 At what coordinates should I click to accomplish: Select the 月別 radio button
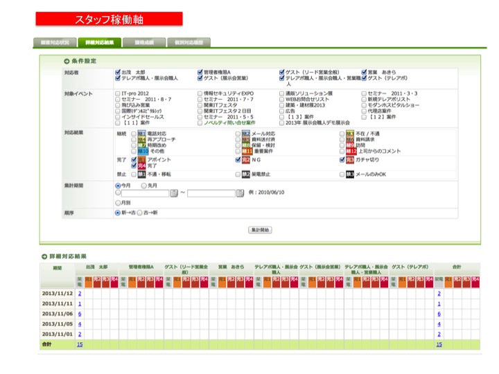click(117, 203)
